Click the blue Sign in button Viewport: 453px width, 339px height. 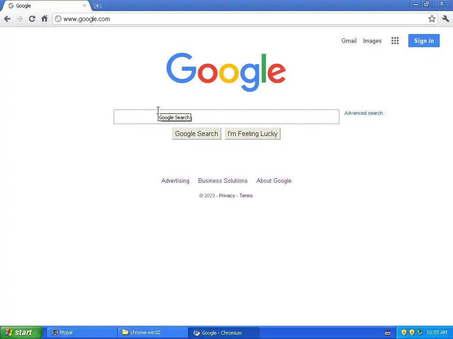[424, 41]
